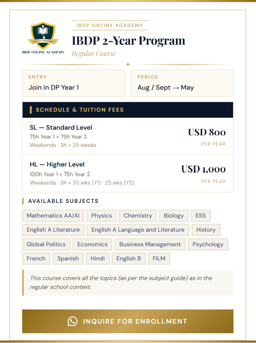Screen dimensions: 256x343
Task: Select the History subject chip
Action: [206, 230]
